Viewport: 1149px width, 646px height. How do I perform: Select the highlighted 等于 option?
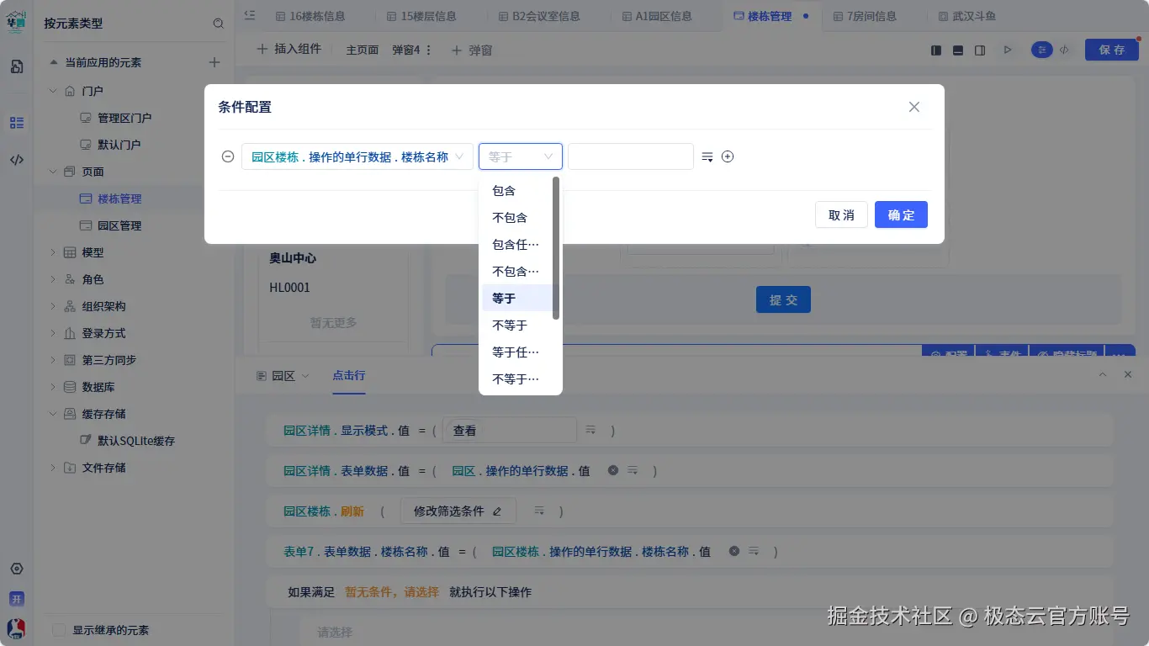coord(516,299)
